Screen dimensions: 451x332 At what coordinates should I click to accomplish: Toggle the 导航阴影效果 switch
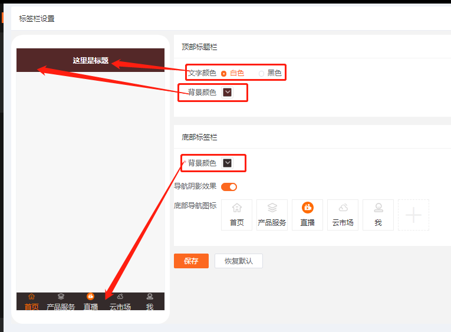point(229,187)
